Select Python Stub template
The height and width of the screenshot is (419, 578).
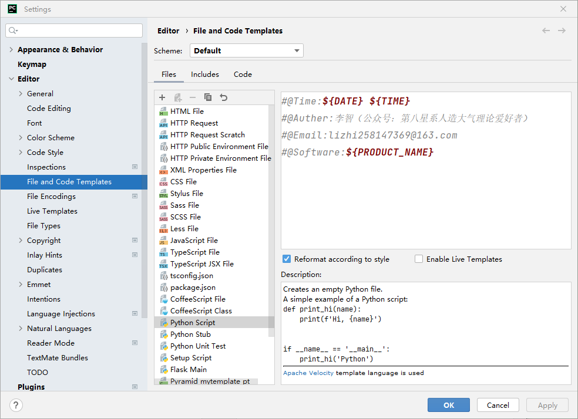click(190, 334)
